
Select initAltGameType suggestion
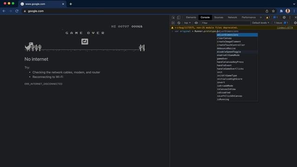pyautogui.click(x=237, y=76)
